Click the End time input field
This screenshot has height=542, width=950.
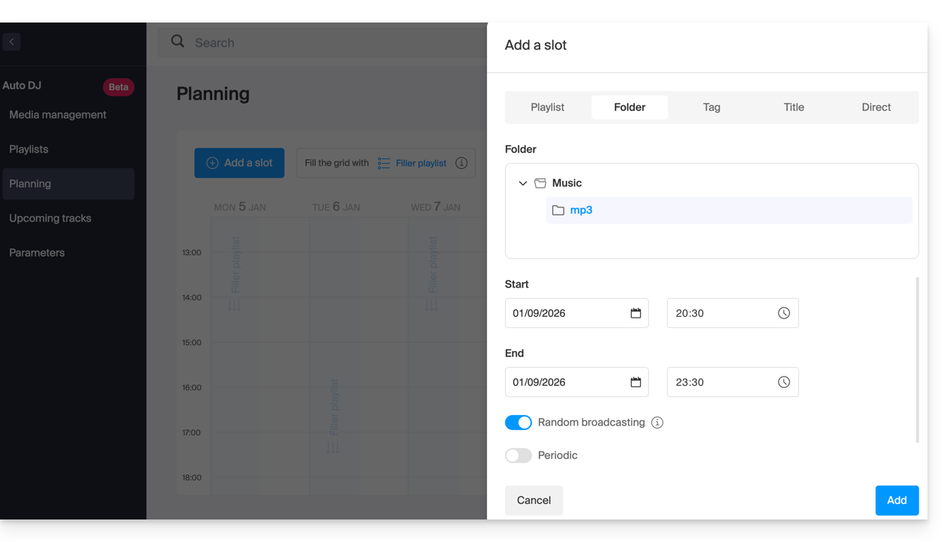[x=720, y=382]
